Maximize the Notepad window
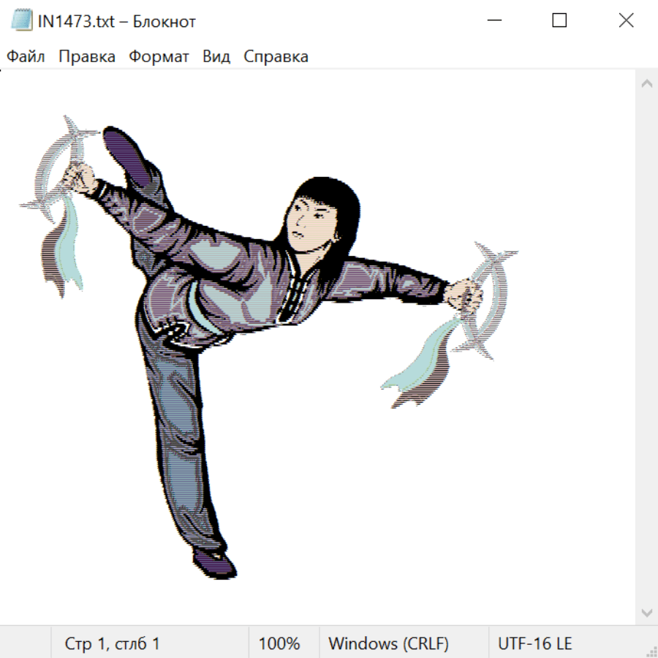Viewport: 658px width, 658px height. click(559, 21)
